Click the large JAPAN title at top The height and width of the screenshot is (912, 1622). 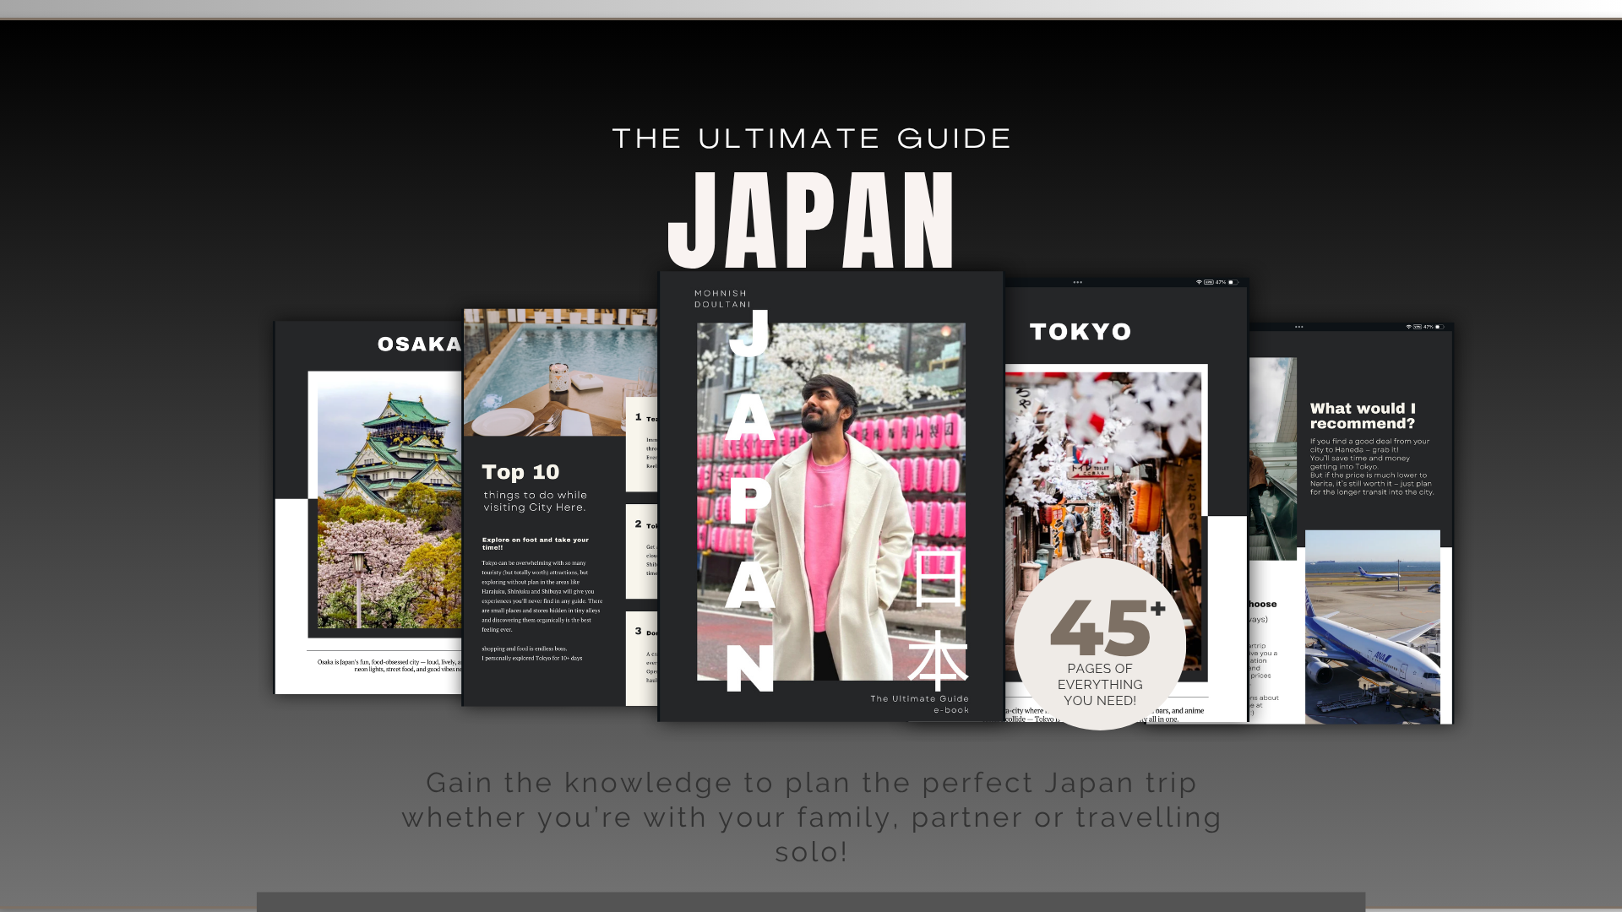pos(811,220)
